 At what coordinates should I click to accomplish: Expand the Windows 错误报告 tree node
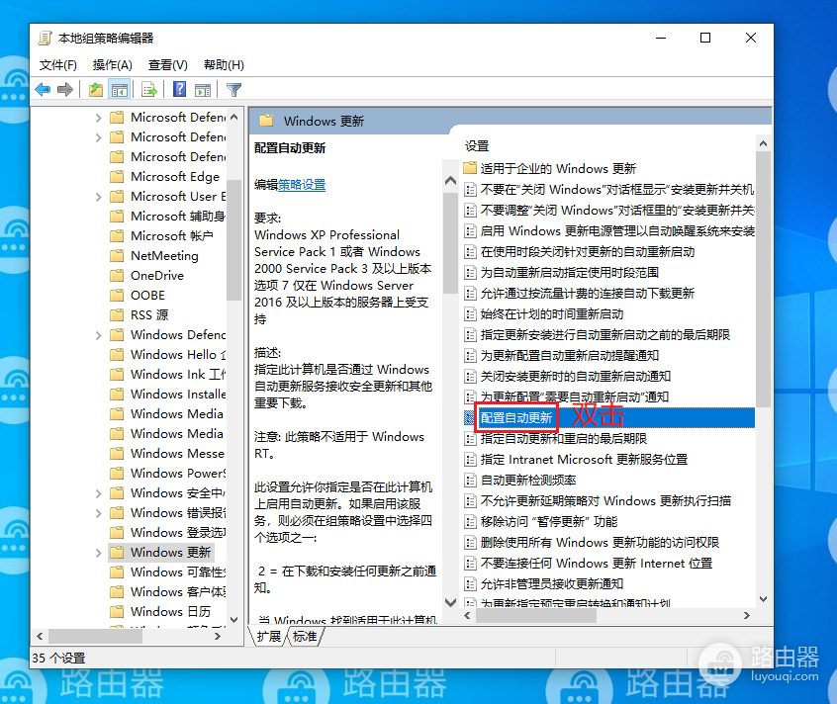(x=98, y=513)
